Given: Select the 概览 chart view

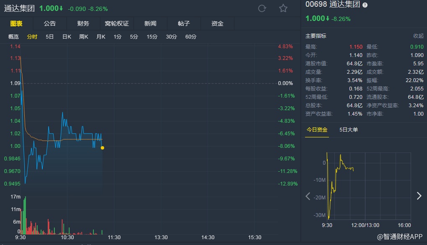Looking at the screenshot, I should coord(14,37).
